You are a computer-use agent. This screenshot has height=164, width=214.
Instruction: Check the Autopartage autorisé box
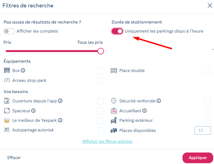101,130
